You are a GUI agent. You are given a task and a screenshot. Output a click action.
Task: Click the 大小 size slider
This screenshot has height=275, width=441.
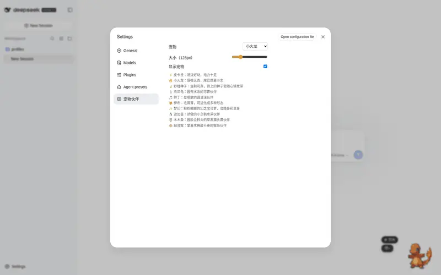pos(250,57)
